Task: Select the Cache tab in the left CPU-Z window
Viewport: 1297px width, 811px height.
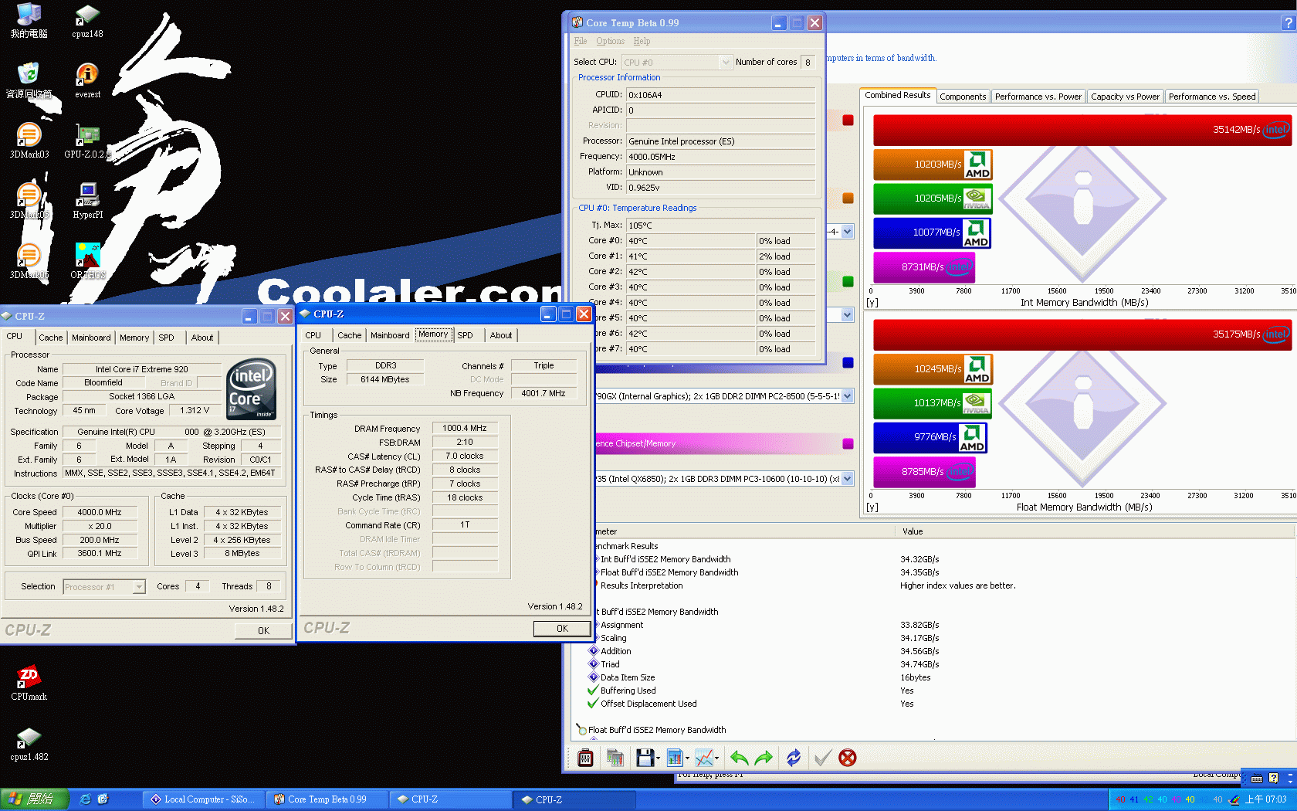Action: coord(51,338)
